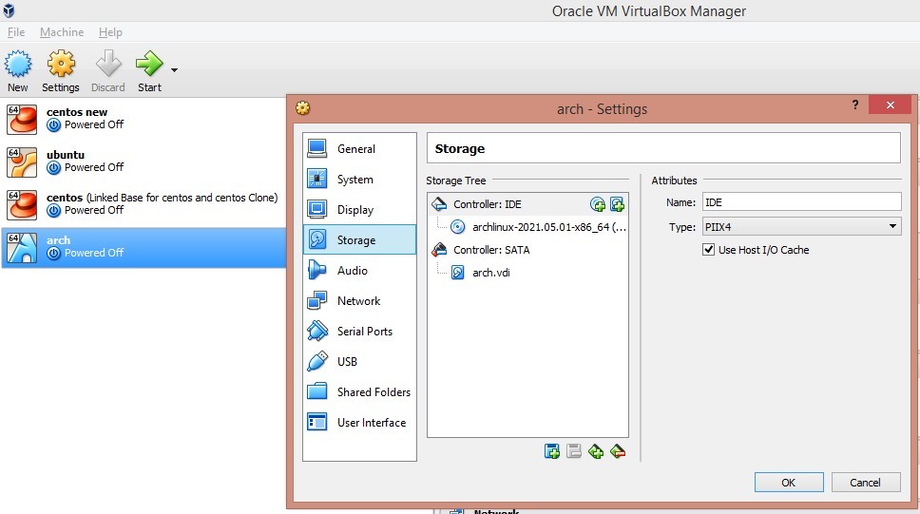The image size is (920, 514).
Task: Open the File menu
Action: (16, 32)
